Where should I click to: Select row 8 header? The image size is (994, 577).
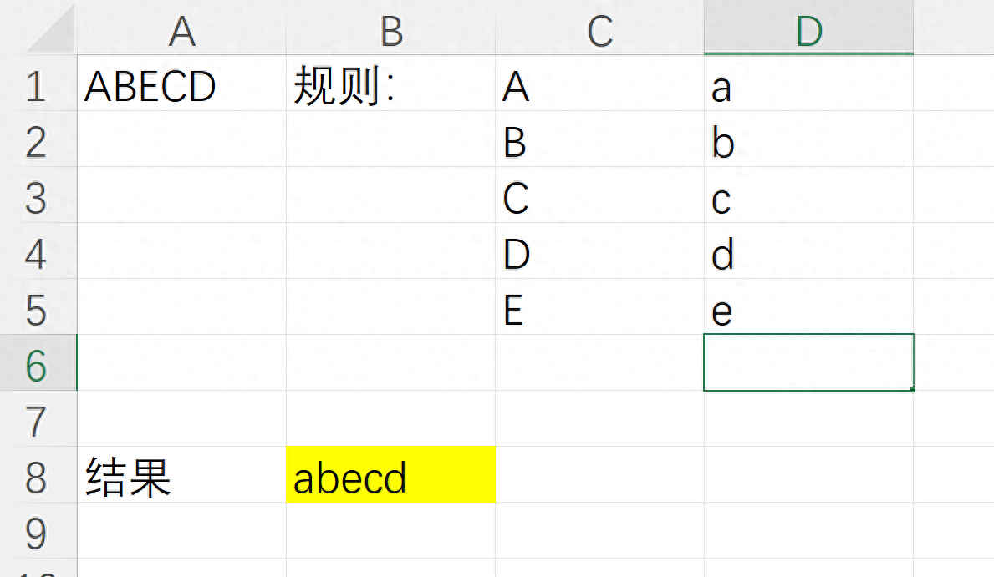click(x=38, y=475)
